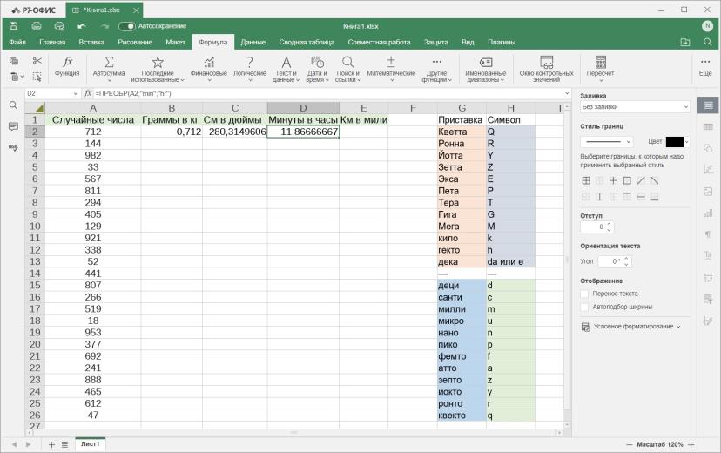Click the Save icon in the title toolbar

(14, 26)
